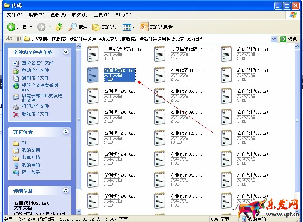303x222 pixels.
Task: Click the Back (后退) arrow icon
Action: pyautogui.click(x=11, y=27)
